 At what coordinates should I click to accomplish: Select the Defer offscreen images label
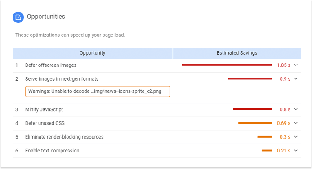pos(51,65)
